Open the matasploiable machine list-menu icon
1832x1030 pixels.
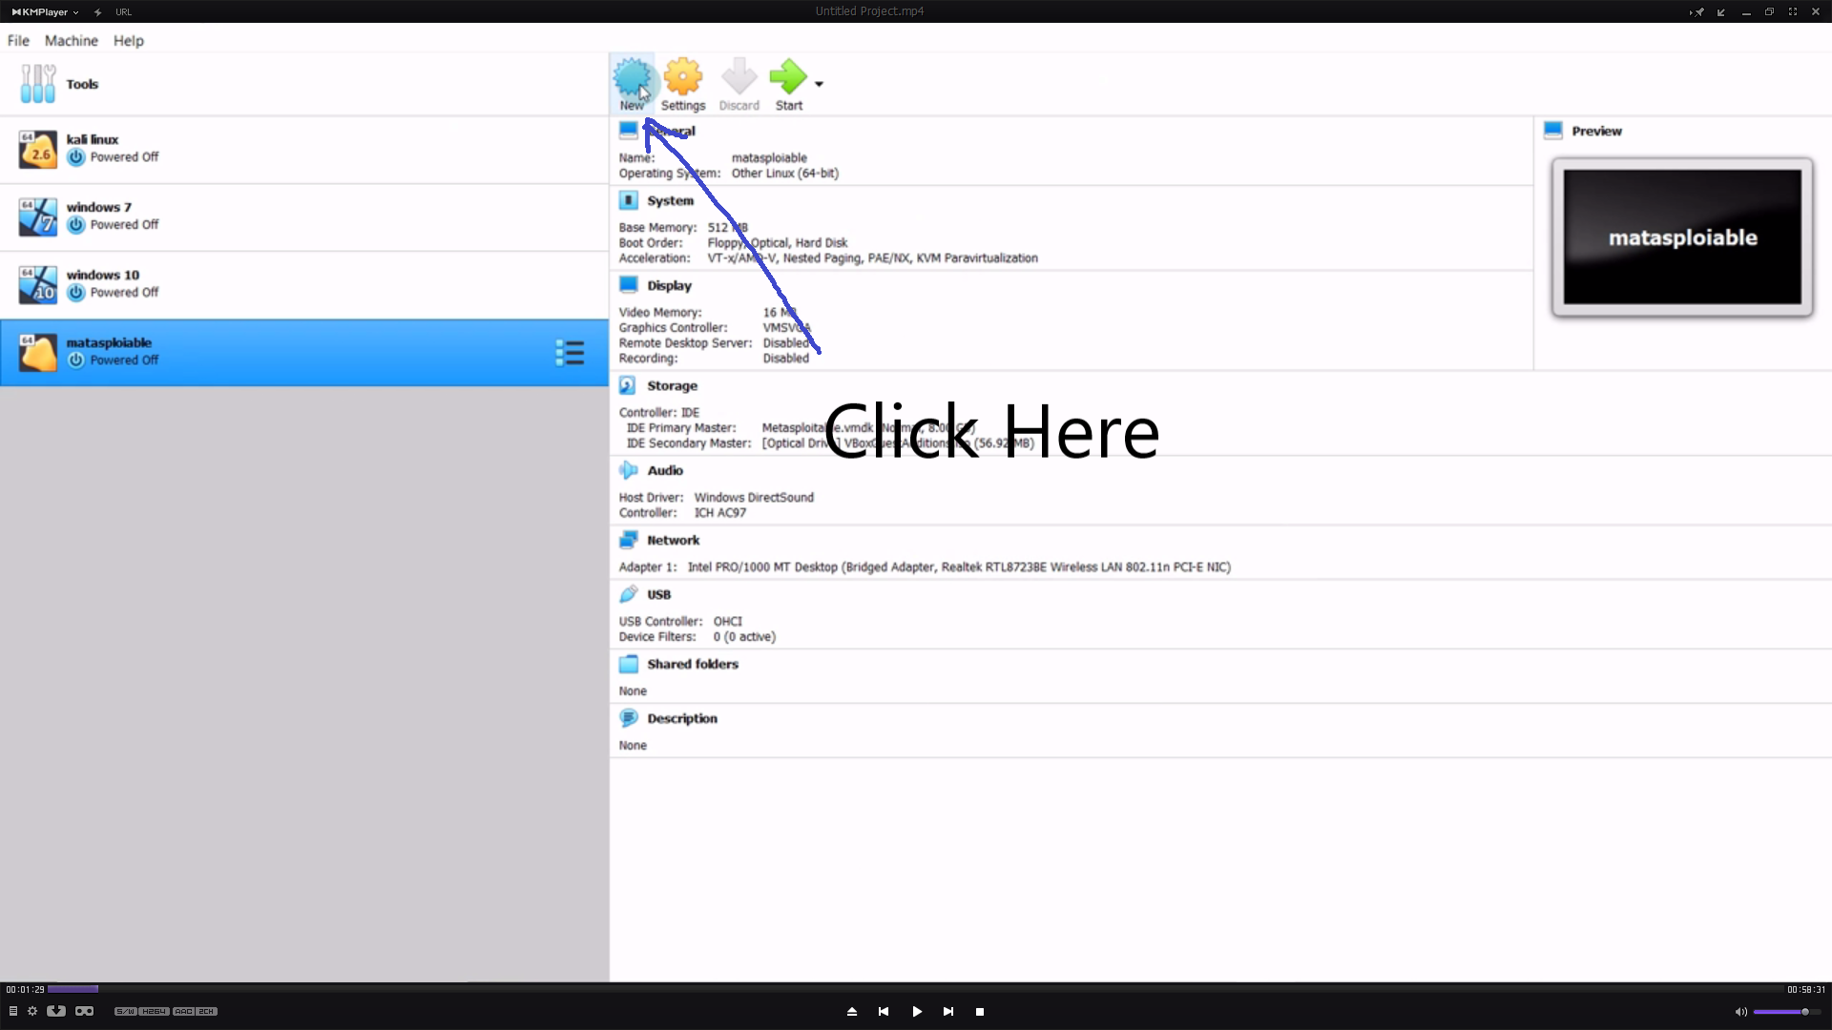point(570,353)
